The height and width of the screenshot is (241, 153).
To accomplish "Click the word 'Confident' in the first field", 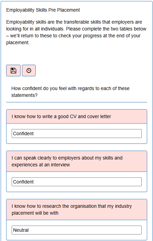I will tap(23, 134).
